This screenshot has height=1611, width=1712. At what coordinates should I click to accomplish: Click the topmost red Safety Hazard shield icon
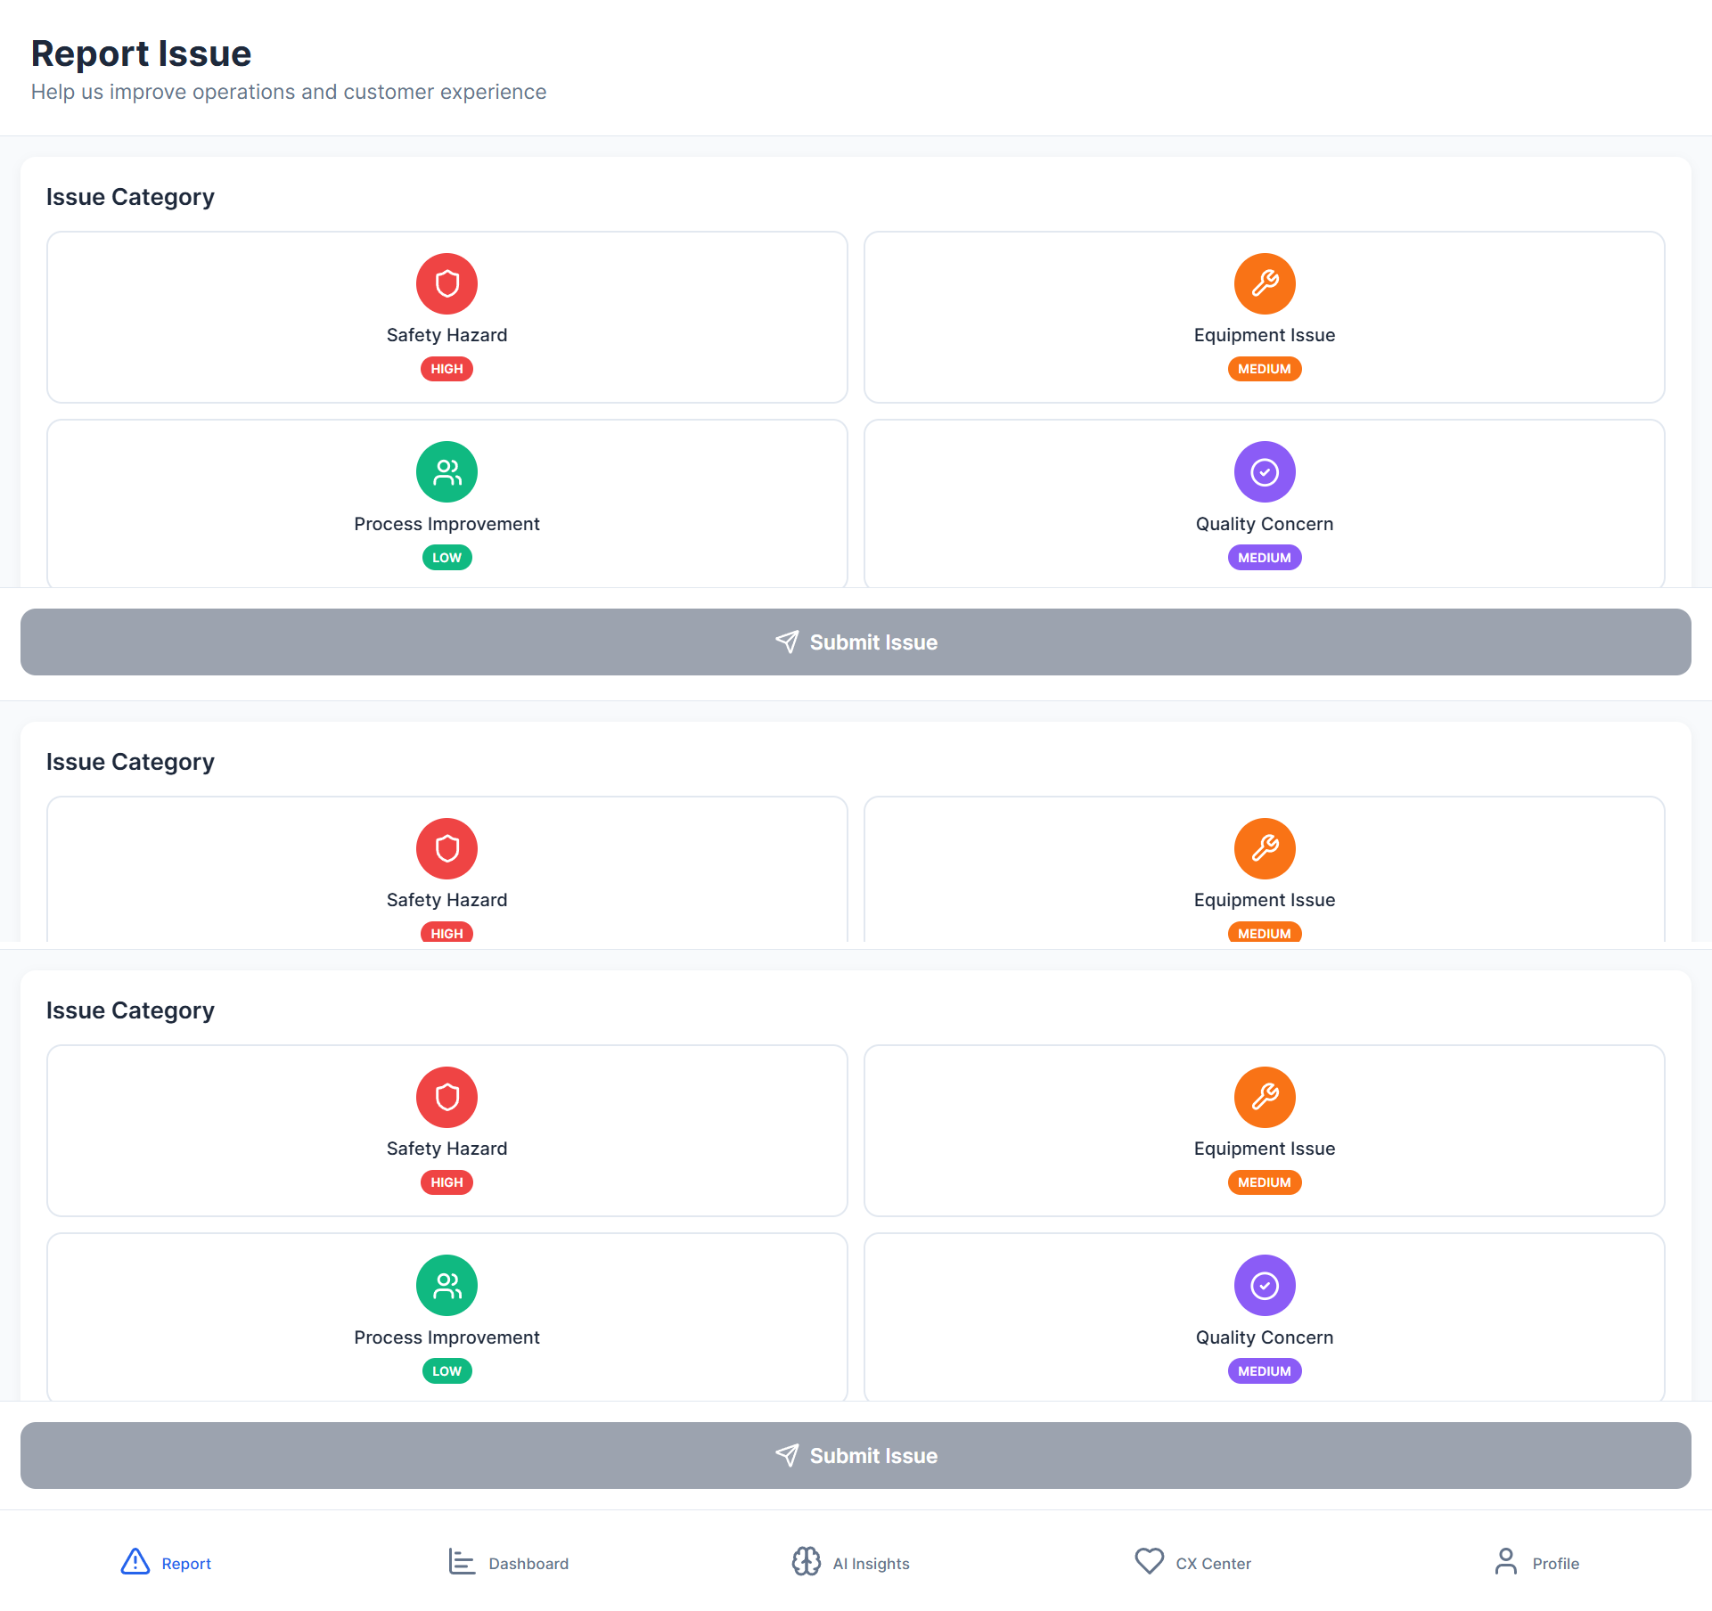446,284
